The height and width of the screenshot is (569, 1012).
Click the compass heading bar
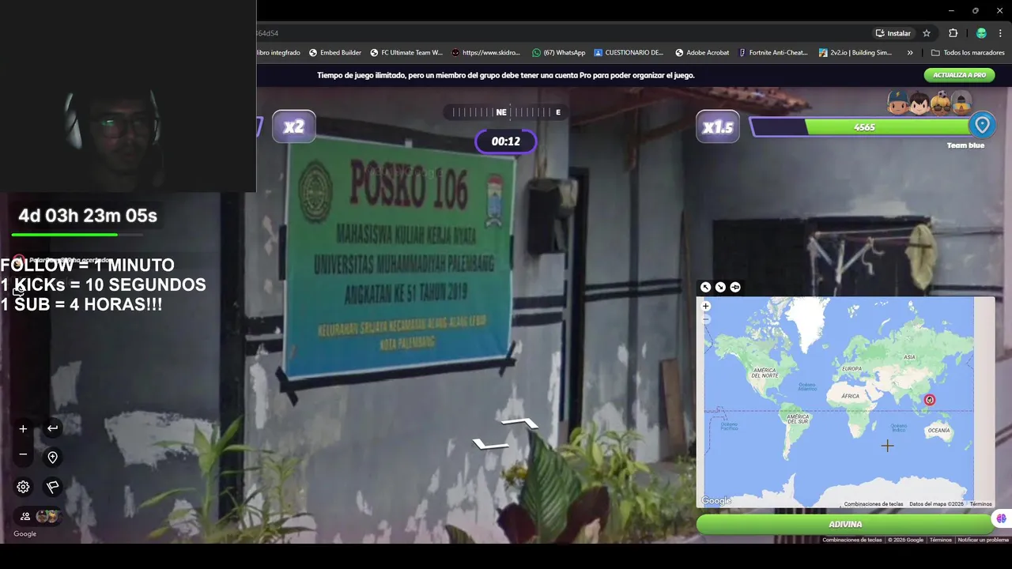[x=506, y=112]
